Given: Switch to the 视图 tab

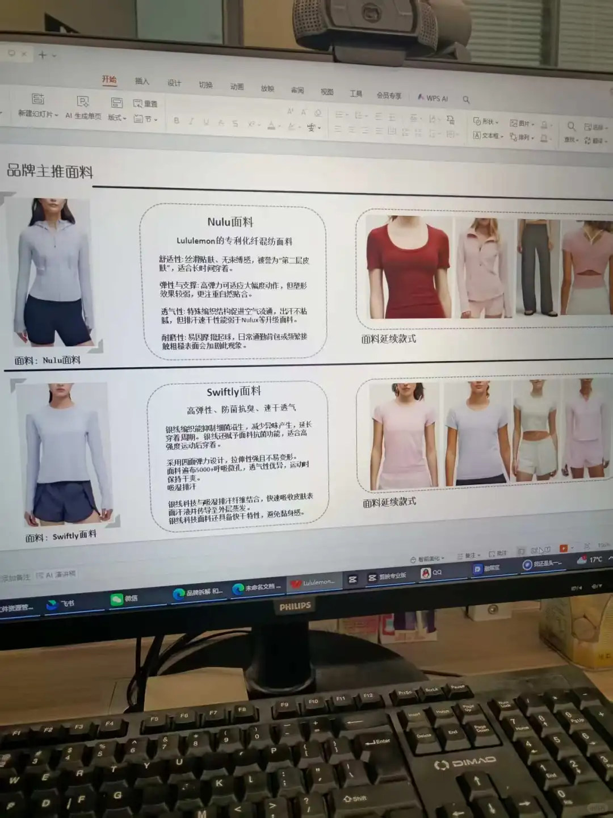Looking at the screenshot, I should click(327, 92).
